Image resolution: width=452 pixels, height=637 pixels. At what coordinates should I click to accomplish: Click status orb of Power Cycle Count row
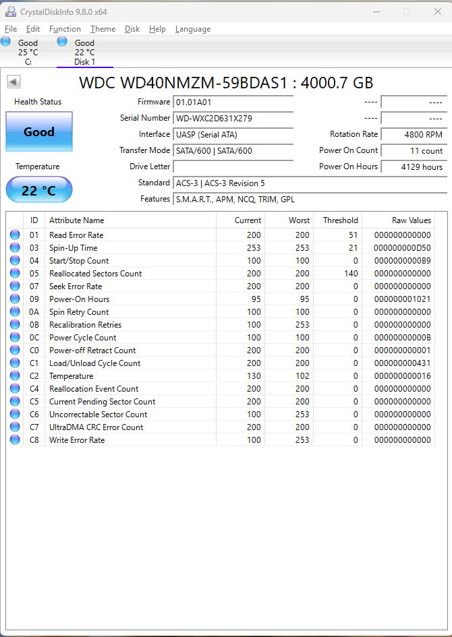tap(15, 337)
